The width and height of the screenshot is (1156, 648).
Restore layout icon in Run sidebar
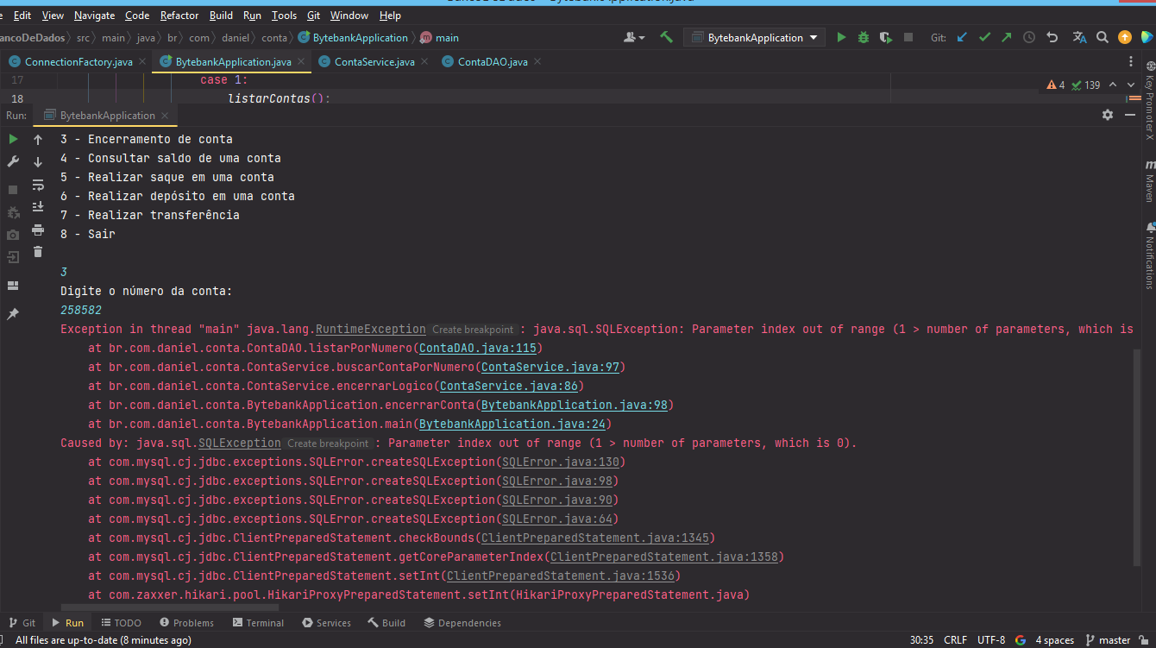tap(13, 286)
